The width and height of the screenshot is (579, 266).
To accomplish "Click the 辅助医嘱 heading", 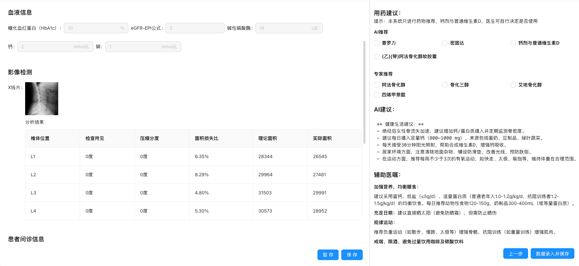I will click(x=387, y=175).
